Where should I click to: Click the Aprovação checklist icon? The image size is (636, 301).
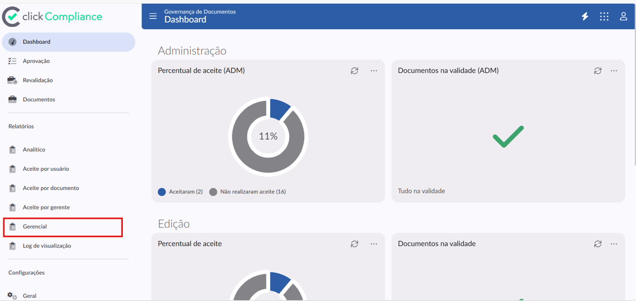coord(13,61)
